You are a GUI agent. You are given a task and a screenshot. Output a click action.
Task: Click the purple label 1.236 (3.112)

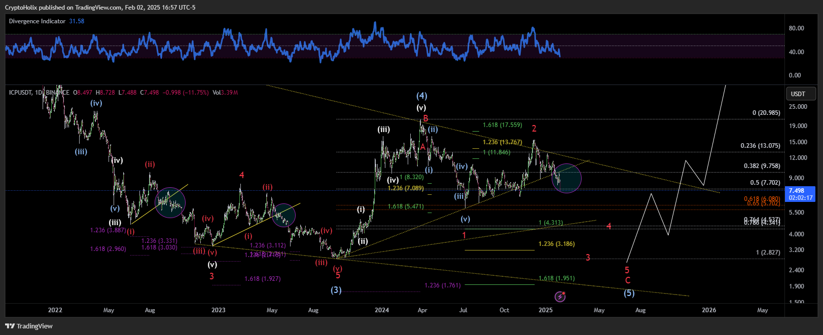click(268, 245)
